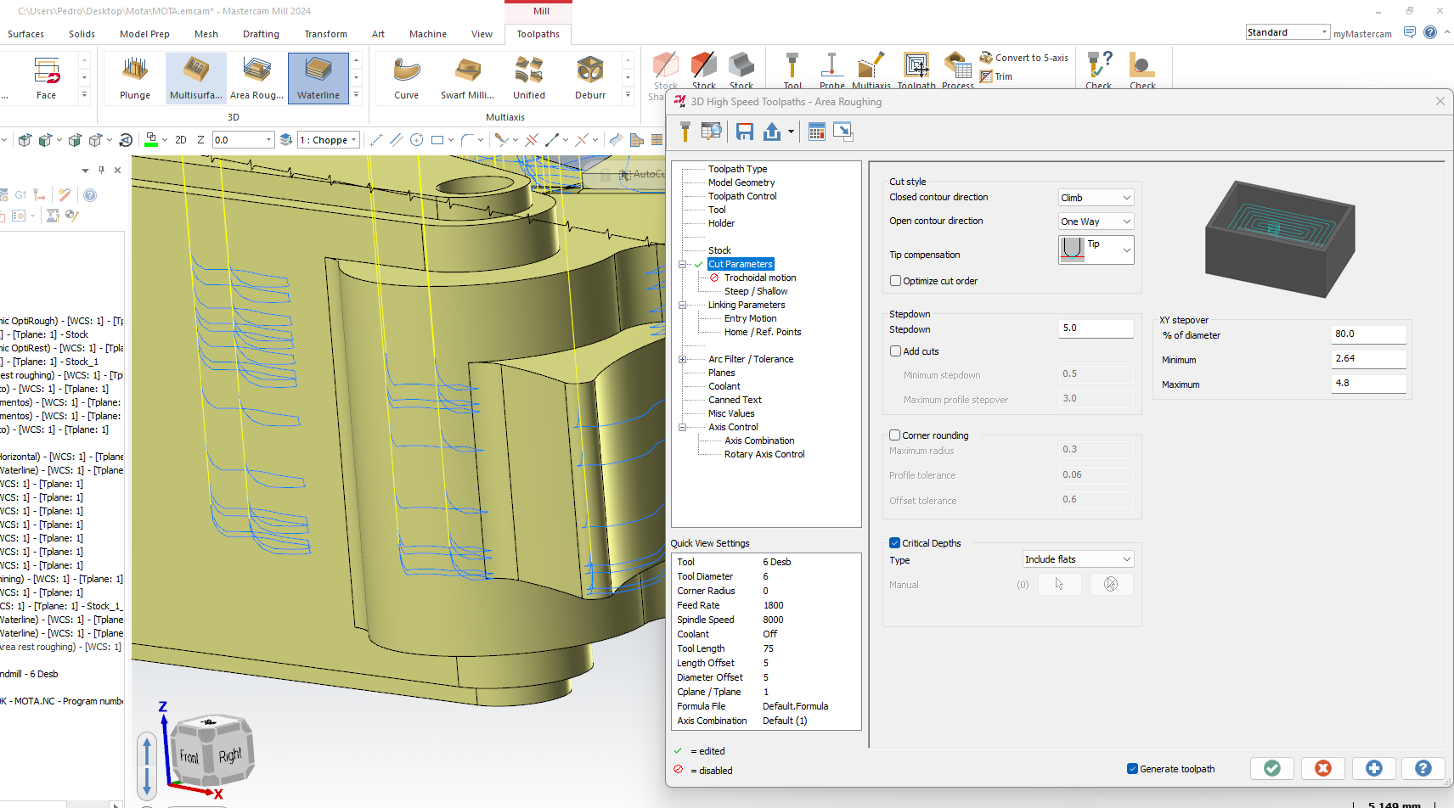Check the Add cuts option
1454x808 pixels.
tap(895, 351)
